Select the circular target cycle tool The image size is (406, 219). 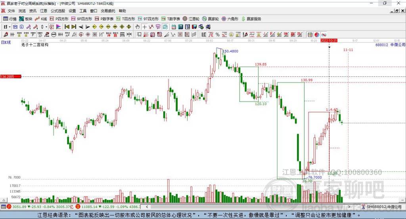(81, 35)
